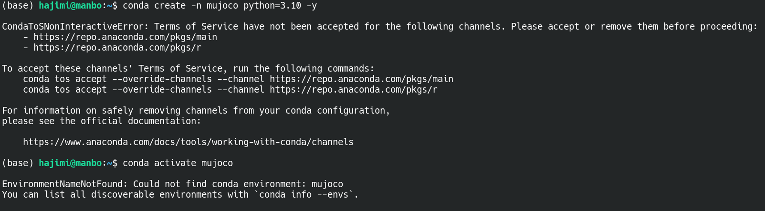Click the (base) indicator before conda activate
The width and height of the screenshot is (765, 211).
click(x=18, y=163)
